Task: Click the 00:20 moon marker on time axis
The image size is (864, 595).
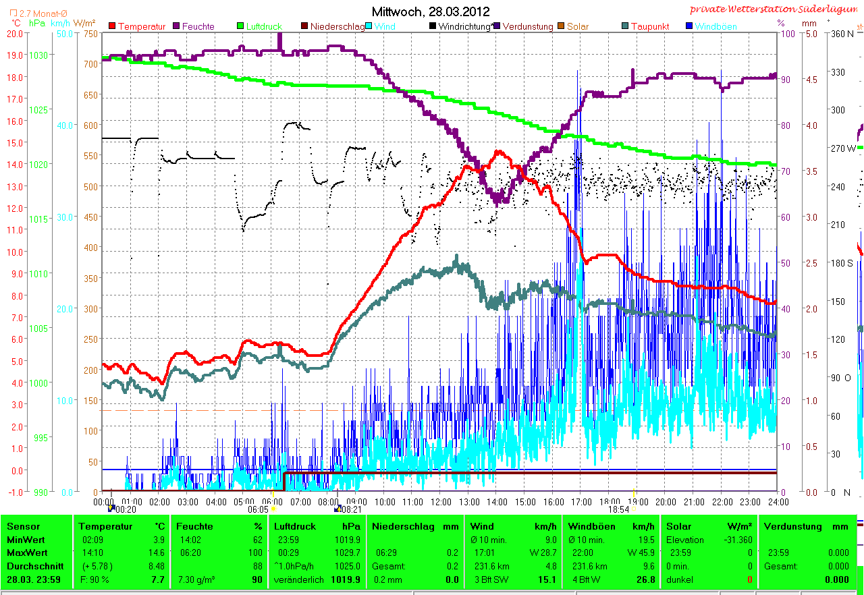Action: [111, 508]
